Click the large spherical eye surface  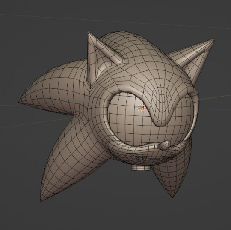click(128, 121)
